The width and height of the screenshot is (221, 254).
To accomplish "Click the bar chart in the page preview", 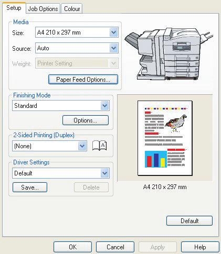I will 156,159.
